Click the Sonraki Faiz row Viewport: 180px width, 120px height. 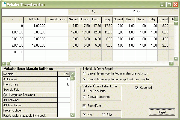[30, 90]
